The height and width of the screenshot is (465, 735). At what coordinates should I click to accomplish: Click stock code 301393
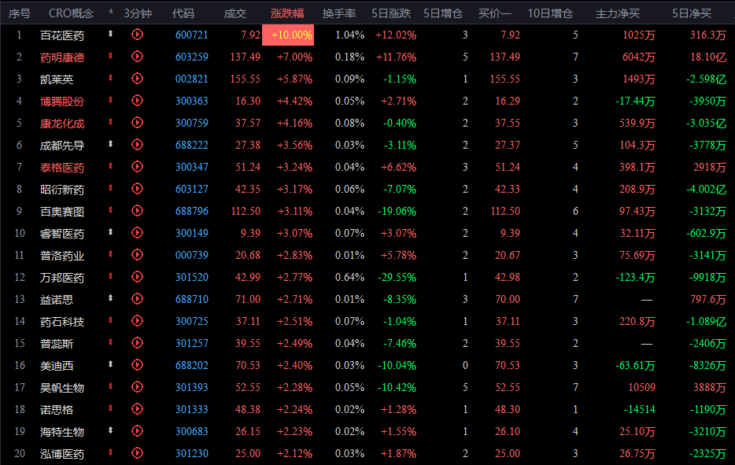(x=192, y=387)
